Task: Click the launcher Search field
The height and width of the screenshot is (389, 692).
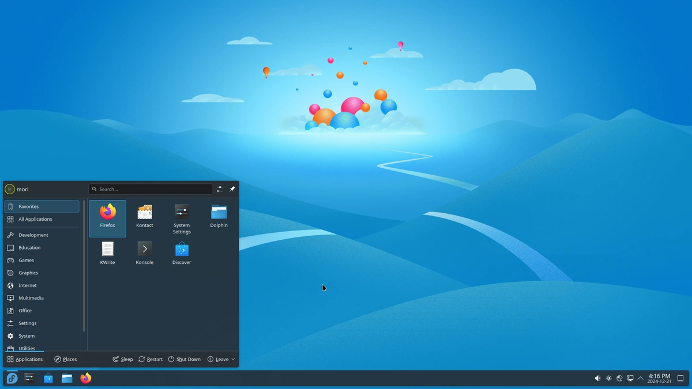Action: tap(151, 189)
